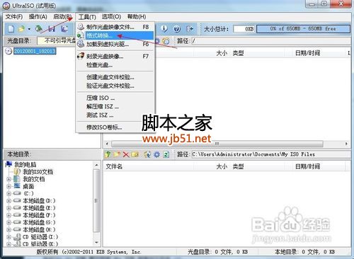Click the Up folder icon in local toolbar
Screen dimensions: 354x259
108,154
